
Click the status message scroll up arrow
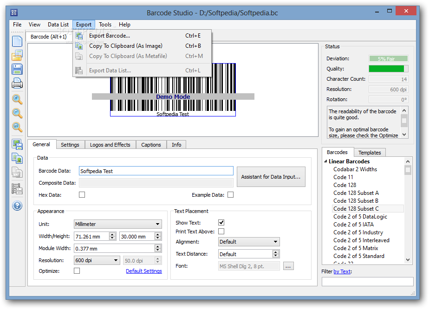(404, 110)
